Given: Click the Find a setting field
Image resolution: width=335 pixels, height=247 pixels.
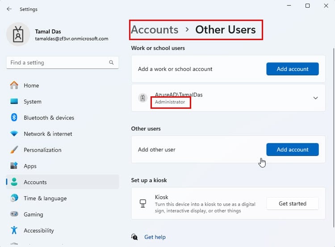Looking at the screenshot, I should point(63,62).
